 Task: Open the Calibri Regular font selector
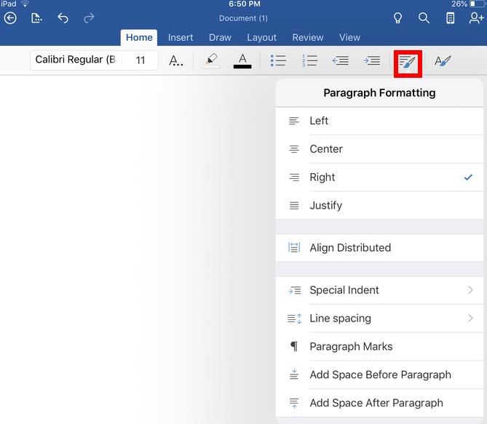(x=76, y=60)
